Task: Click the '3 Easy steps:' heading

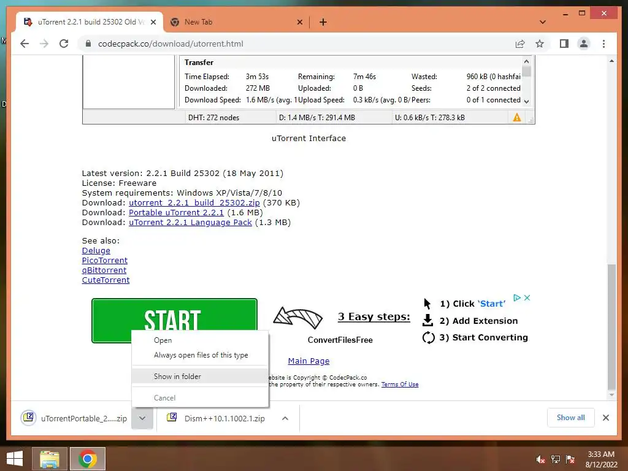Action: coord(374,317)
